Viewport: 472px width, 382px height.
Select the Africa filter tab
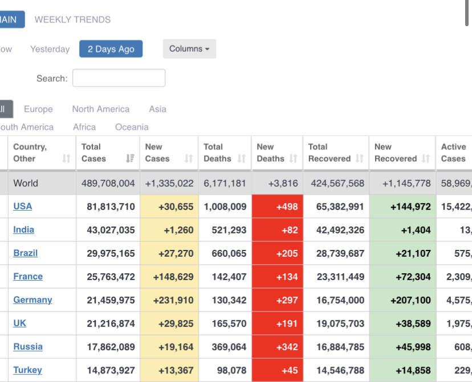click(84, 127)
